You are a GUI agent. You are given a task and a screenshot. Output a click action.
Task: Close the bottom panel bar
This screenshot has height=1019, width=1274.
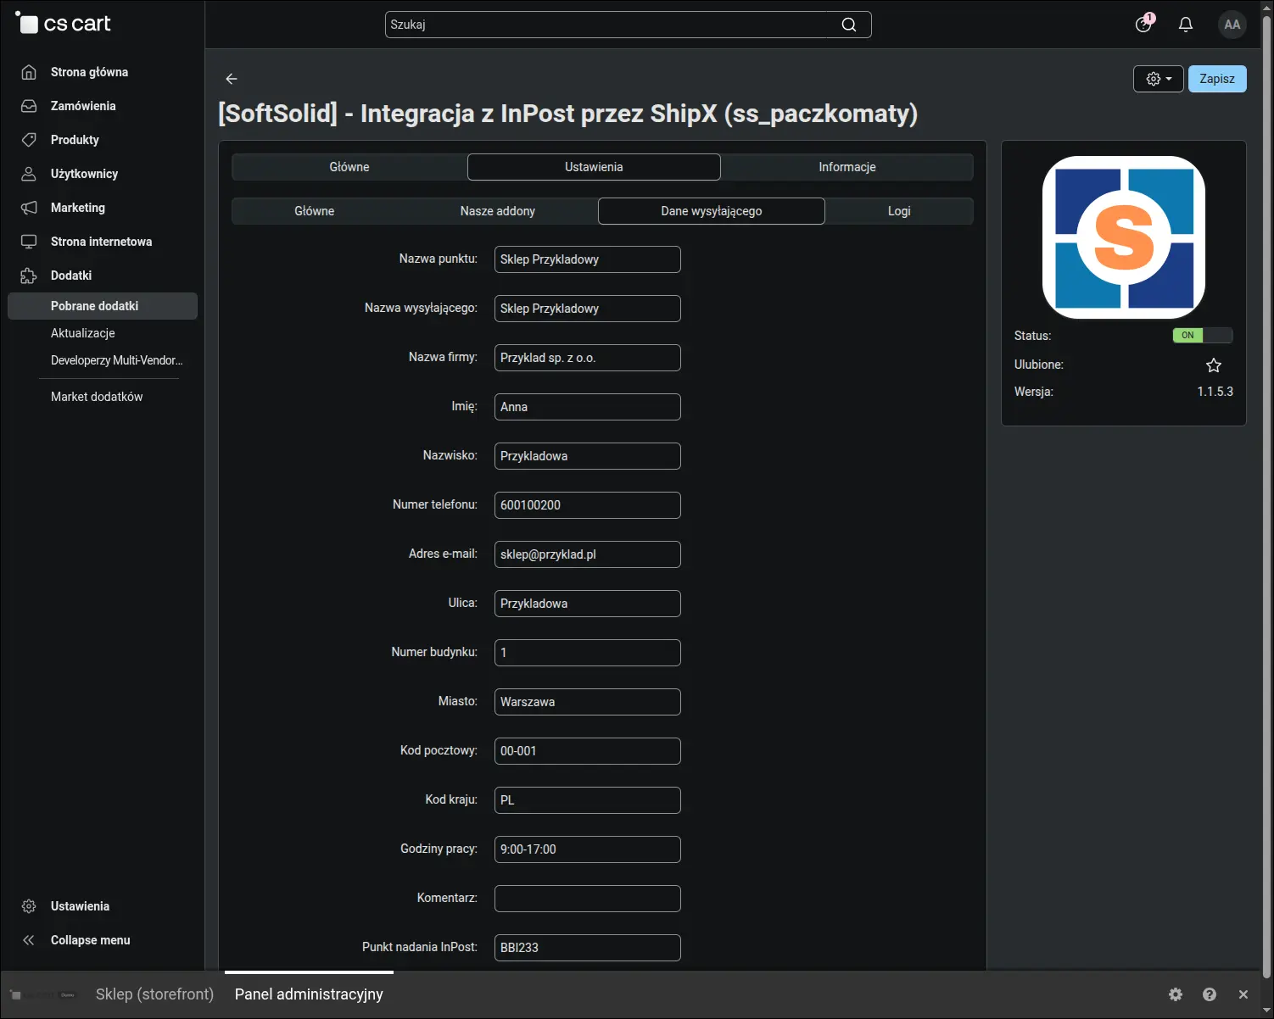[1243, 994]
